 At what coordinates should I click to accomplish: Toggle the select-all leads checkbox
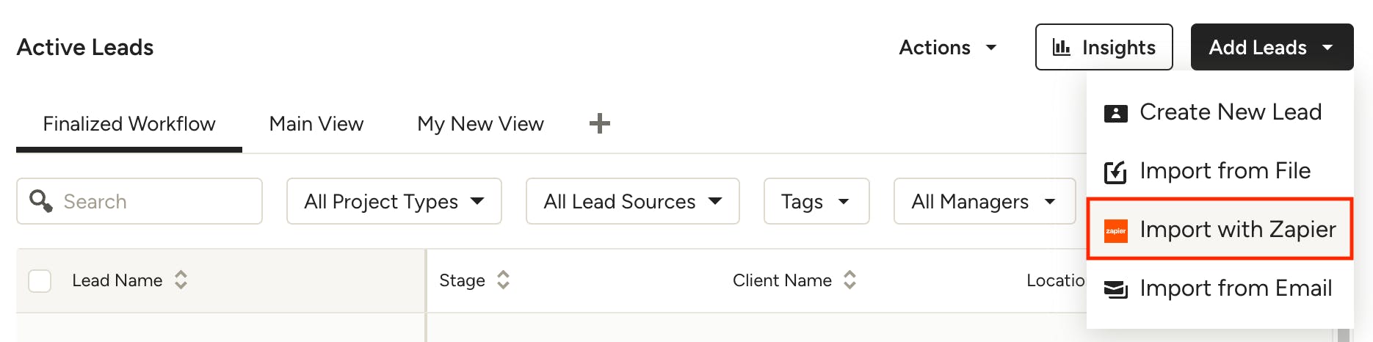(x=40, y=280)
